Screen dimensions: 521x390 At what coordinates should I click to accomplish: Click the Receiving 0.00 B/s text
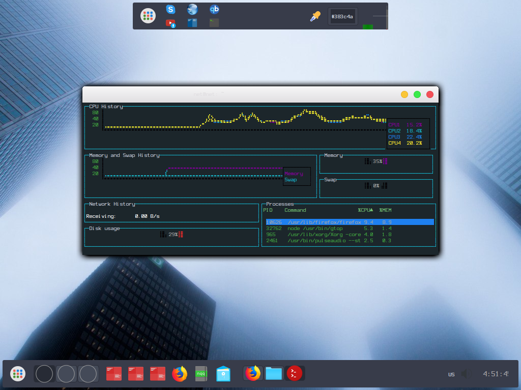click(123, 216)
